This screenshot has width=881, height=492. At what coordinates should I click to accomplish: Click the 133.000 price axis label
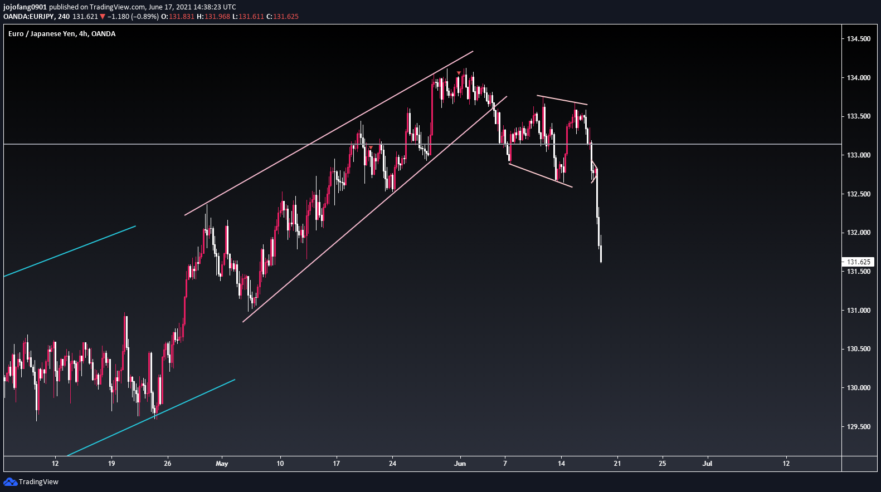(859, 155)
